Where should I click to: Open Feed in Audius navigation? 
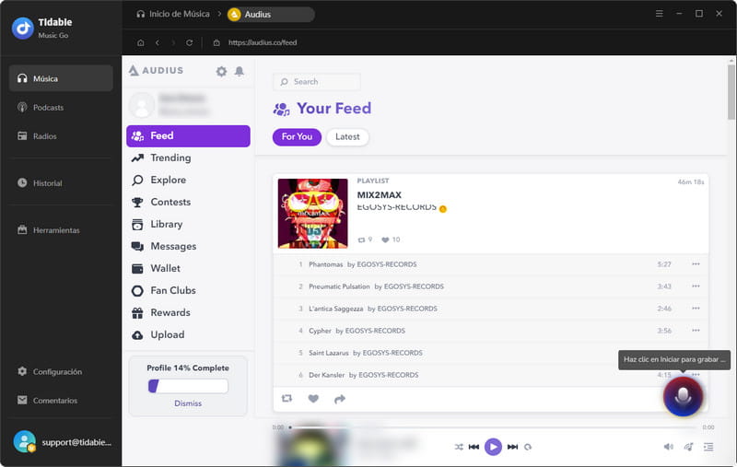(x=188, y=135)
